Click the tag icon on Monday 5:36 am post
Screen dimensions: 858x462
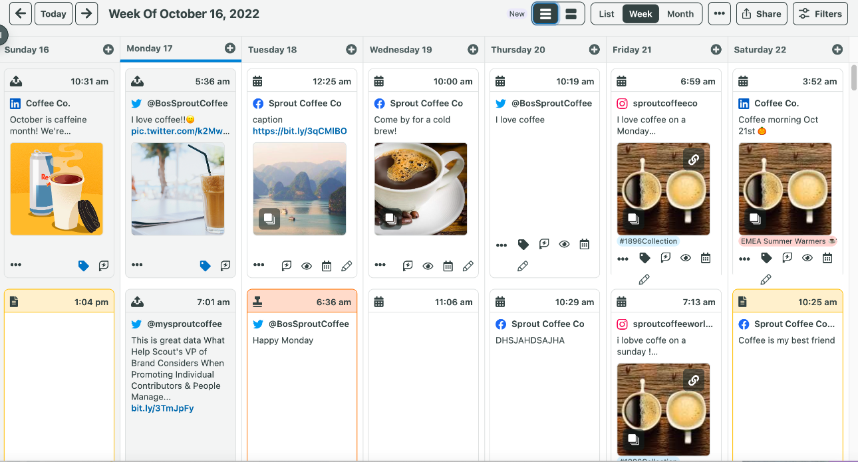point(206,266)
